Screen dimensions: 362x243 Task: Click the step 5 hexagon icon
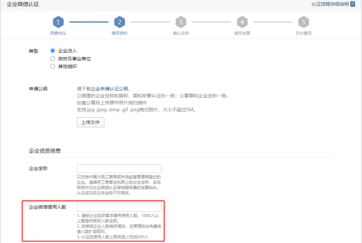(303, 22)
